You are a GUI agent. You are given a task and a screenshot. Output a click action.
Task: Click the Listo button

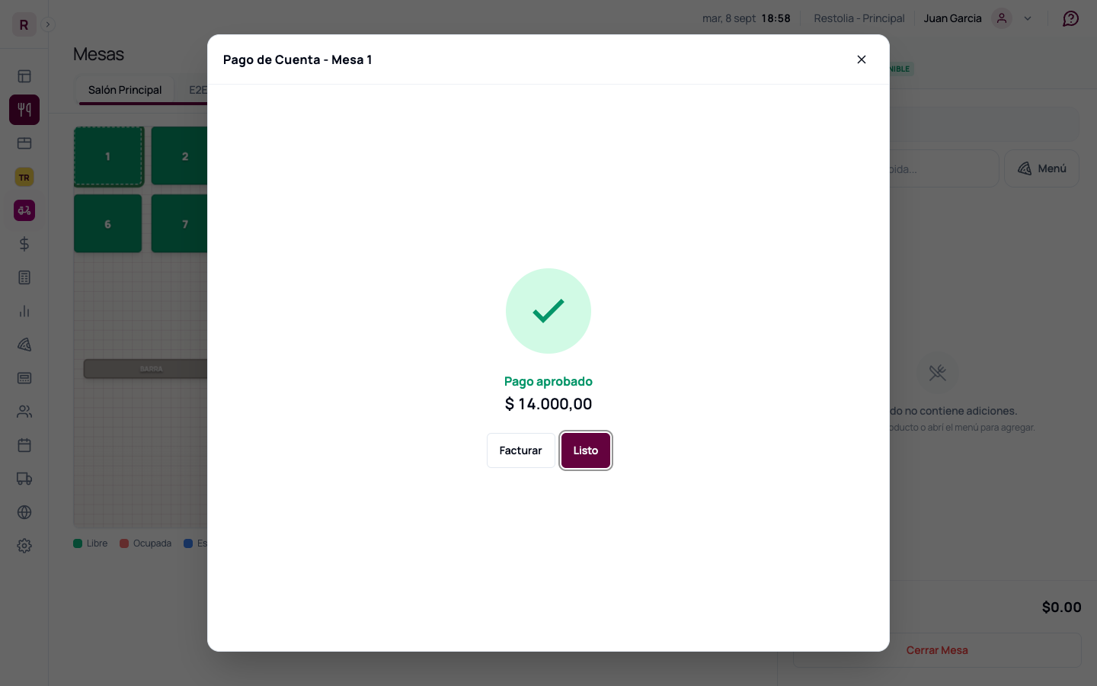586,450
